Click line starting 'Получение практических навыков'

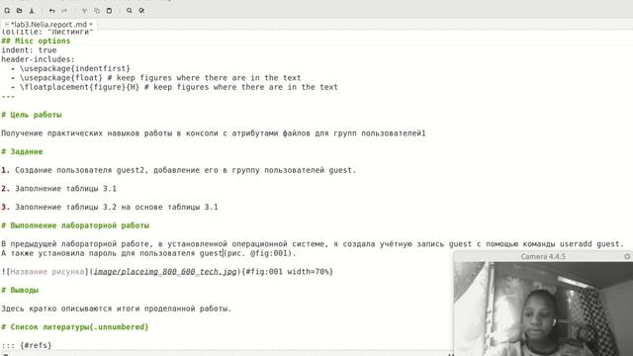coord(214,133)
